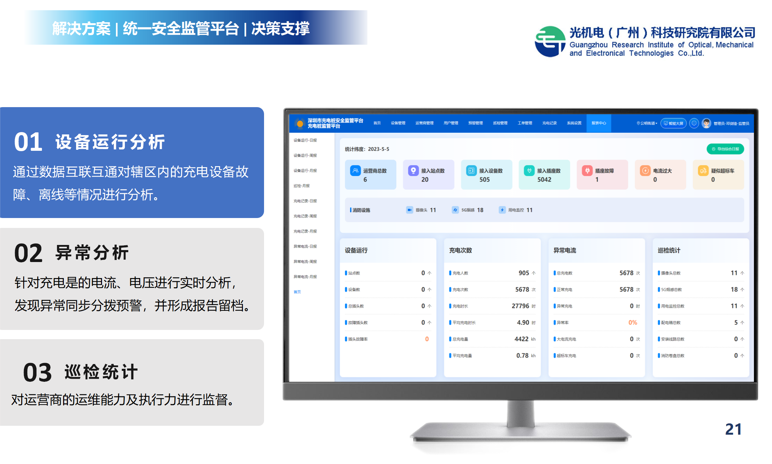The width and height of the screenshot is (772, 464).
Task: Click the platform logo in header
Action: (300, 124)
